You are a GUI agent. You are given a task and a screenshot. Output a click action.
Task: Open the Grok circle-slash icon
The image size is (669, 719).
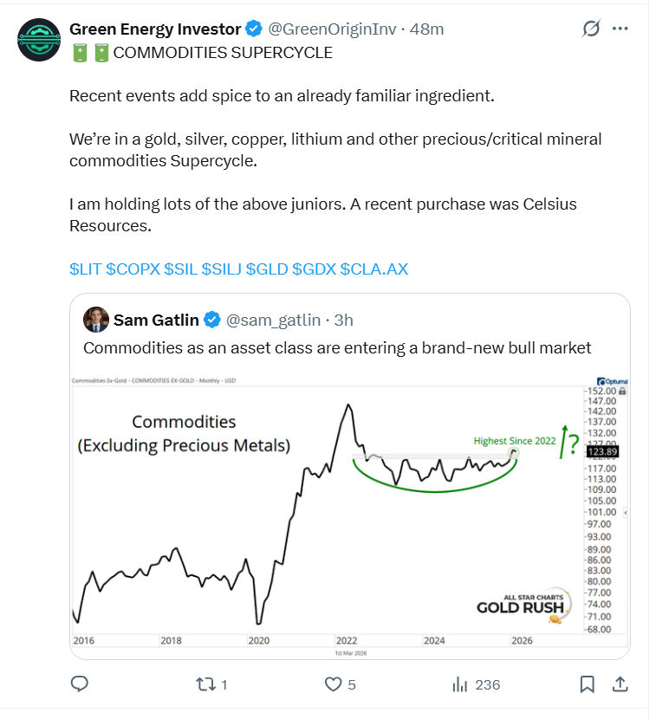591,29
